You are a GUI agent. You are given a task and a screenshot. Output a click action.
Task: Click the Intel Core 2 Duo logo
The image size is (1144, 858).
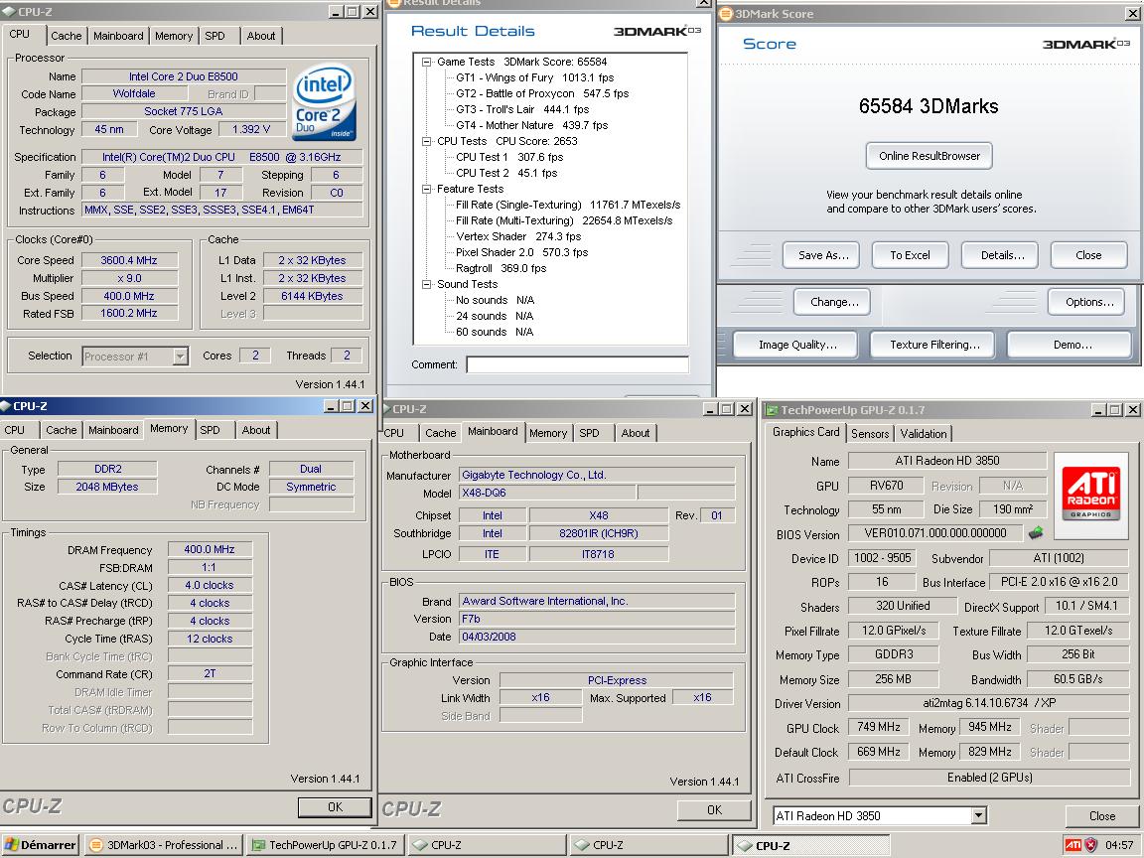click(325, 103)
